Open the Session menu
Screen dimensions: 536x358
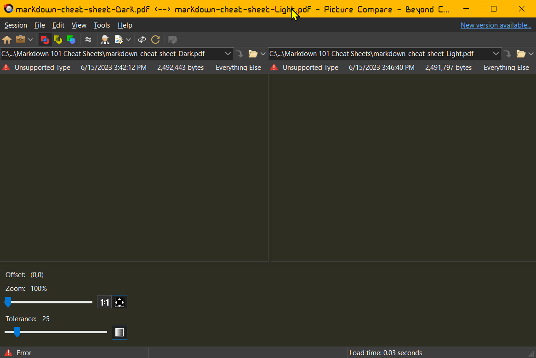click(x=16, y=25)
